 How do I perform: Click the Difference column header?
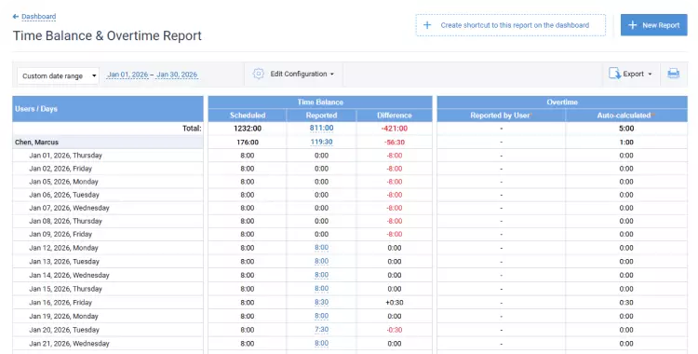click(395, 116)
